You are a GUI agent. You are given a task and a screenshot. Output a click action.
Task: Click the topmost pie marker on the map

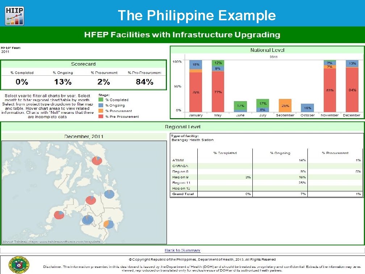point(96,161)
